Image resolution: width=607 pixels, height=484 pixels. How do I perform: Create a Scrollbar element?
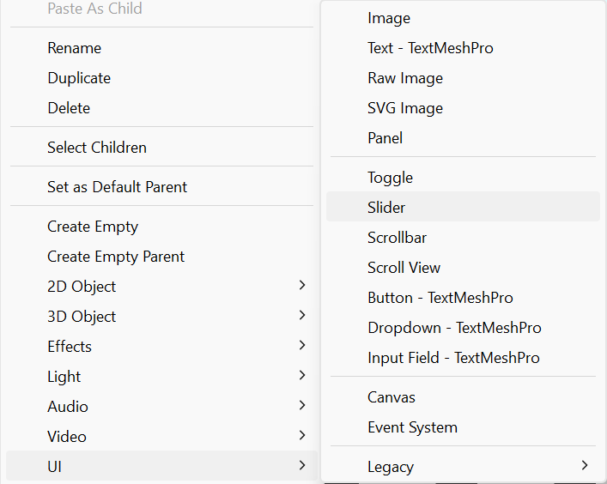[x=397, y=238]
